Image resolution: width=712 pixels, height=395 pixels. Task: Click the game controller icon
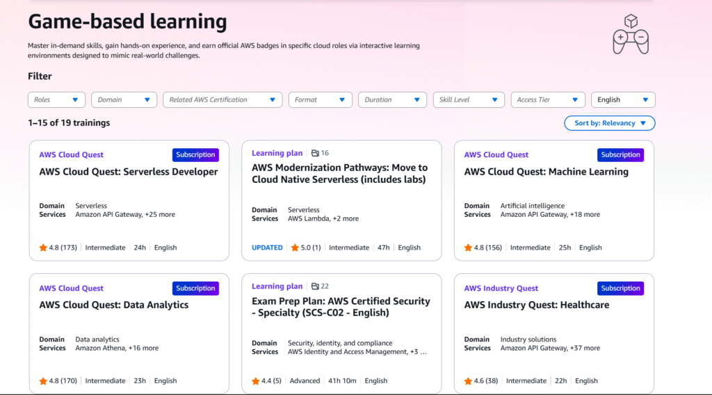[631, 35]
